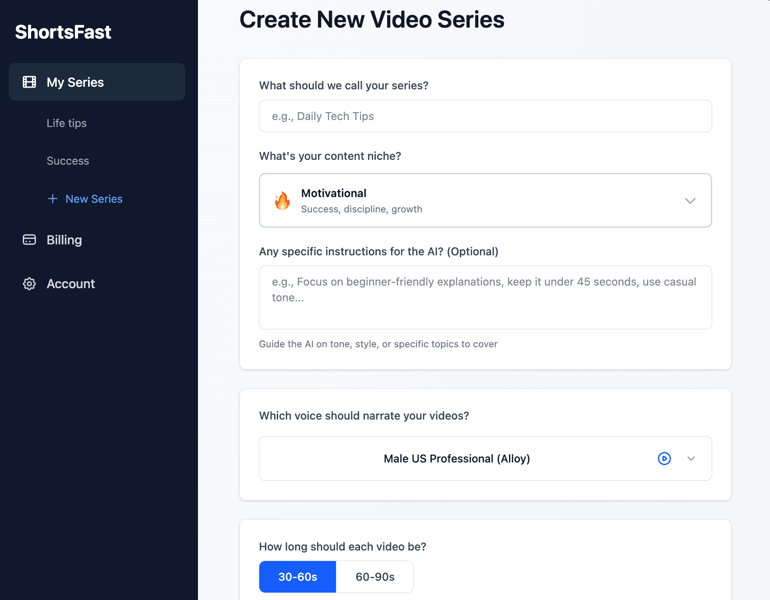This screenshot has height=600, width=770.
Task: Open the Billing section
Action: 64,240
